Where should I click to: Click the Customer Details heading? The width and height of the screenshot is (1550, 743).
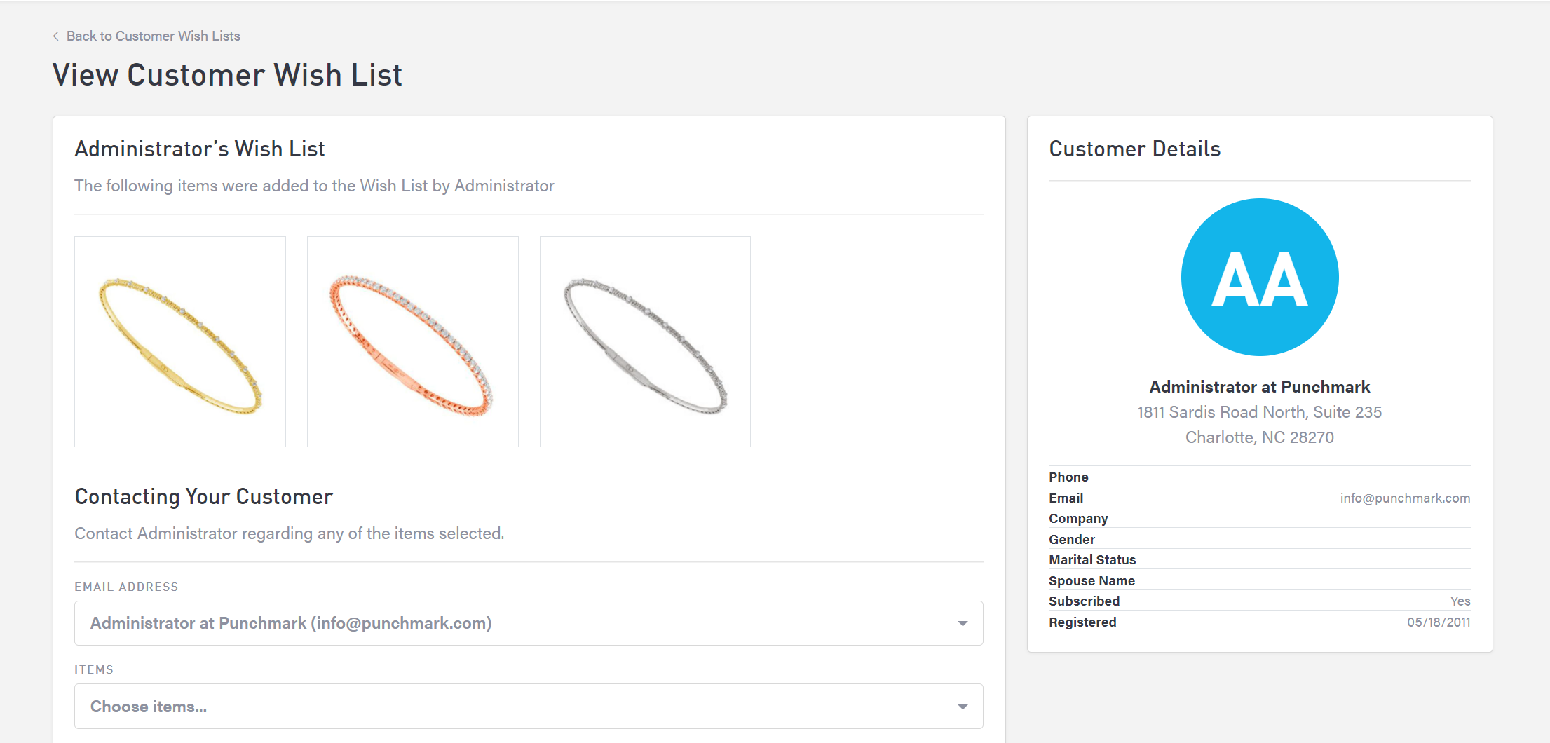point(1134,149)
